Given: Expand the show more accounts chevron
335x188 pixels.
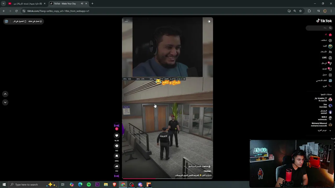Looking at the screenshot, I should pyautogui.click(x=330, y=130).
